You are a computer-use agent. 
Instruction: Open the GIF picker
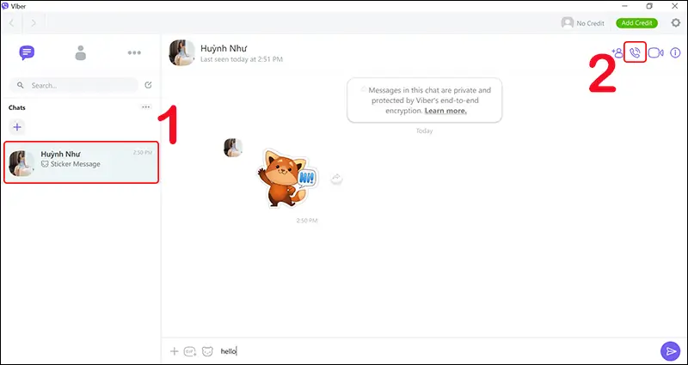pos(190,351)
